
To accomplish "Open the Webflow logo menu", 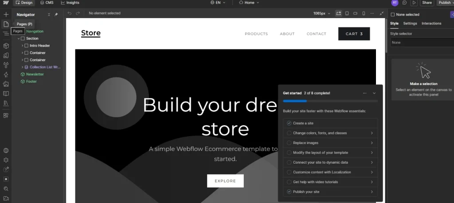I will point(6,3).
